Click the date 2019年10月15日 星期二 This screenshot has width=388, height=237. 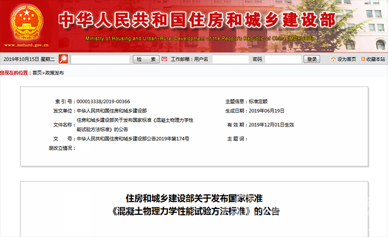(29, 59)
